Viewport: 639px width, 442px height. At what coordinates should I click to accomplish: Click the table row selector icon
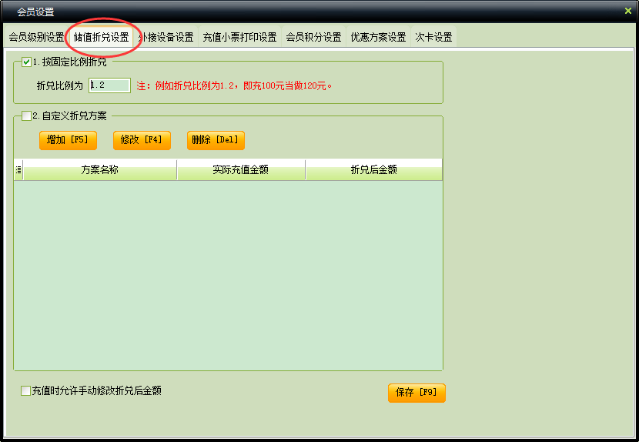18,169
